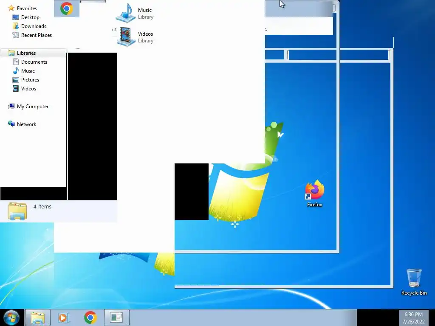This screenshot has height=326, width=435.
Task: Click the Videos filmstrip sidebar icon
Action: pyautogui.click(x=16, y=88)
